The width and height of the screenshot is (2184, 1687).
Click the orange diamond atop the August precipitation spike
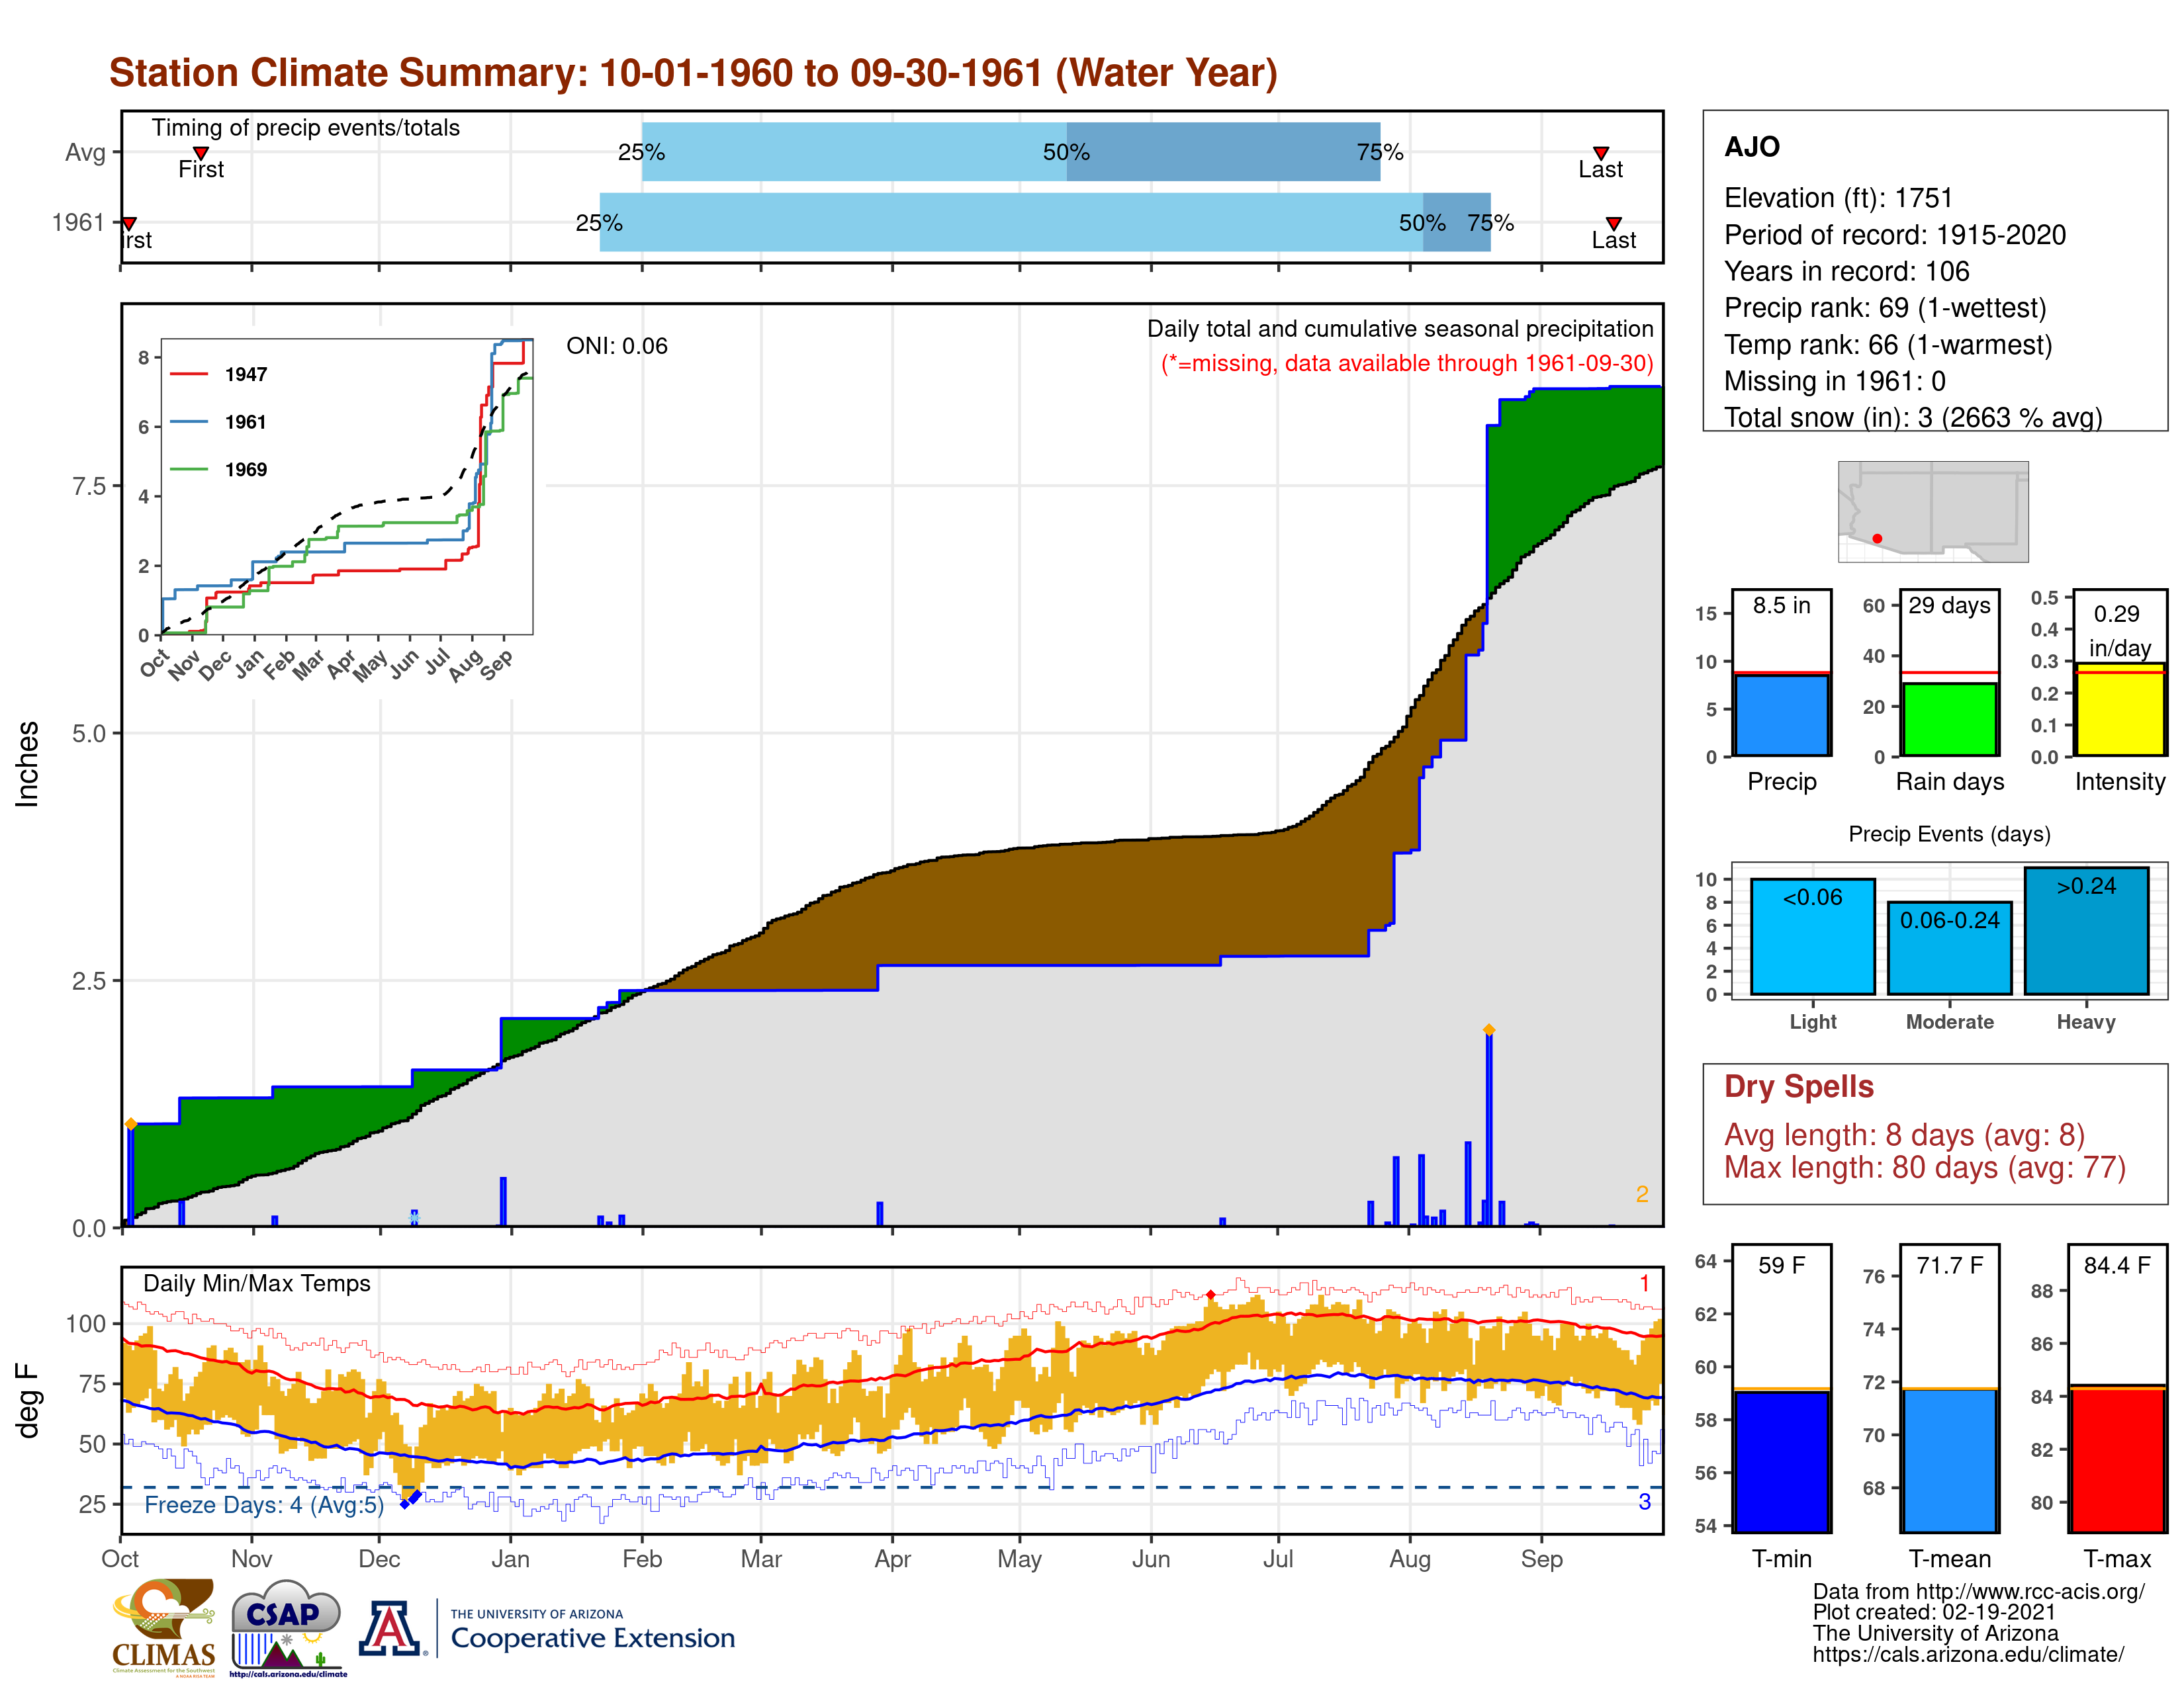1489,1029
